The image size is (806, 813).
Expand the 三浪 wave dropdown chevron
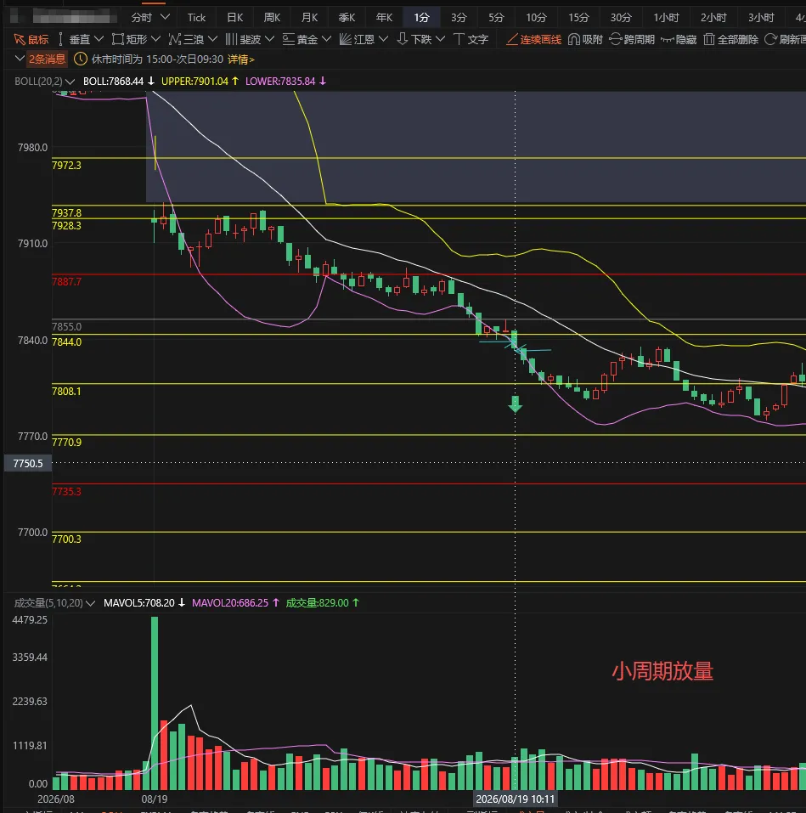click(x=212, y=39)
